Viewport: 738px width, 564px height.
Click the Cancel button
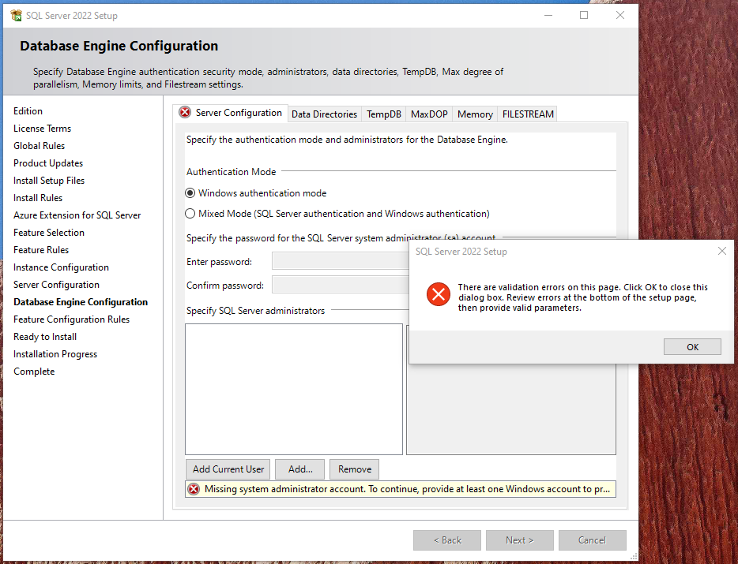click(x=592, y=540)
